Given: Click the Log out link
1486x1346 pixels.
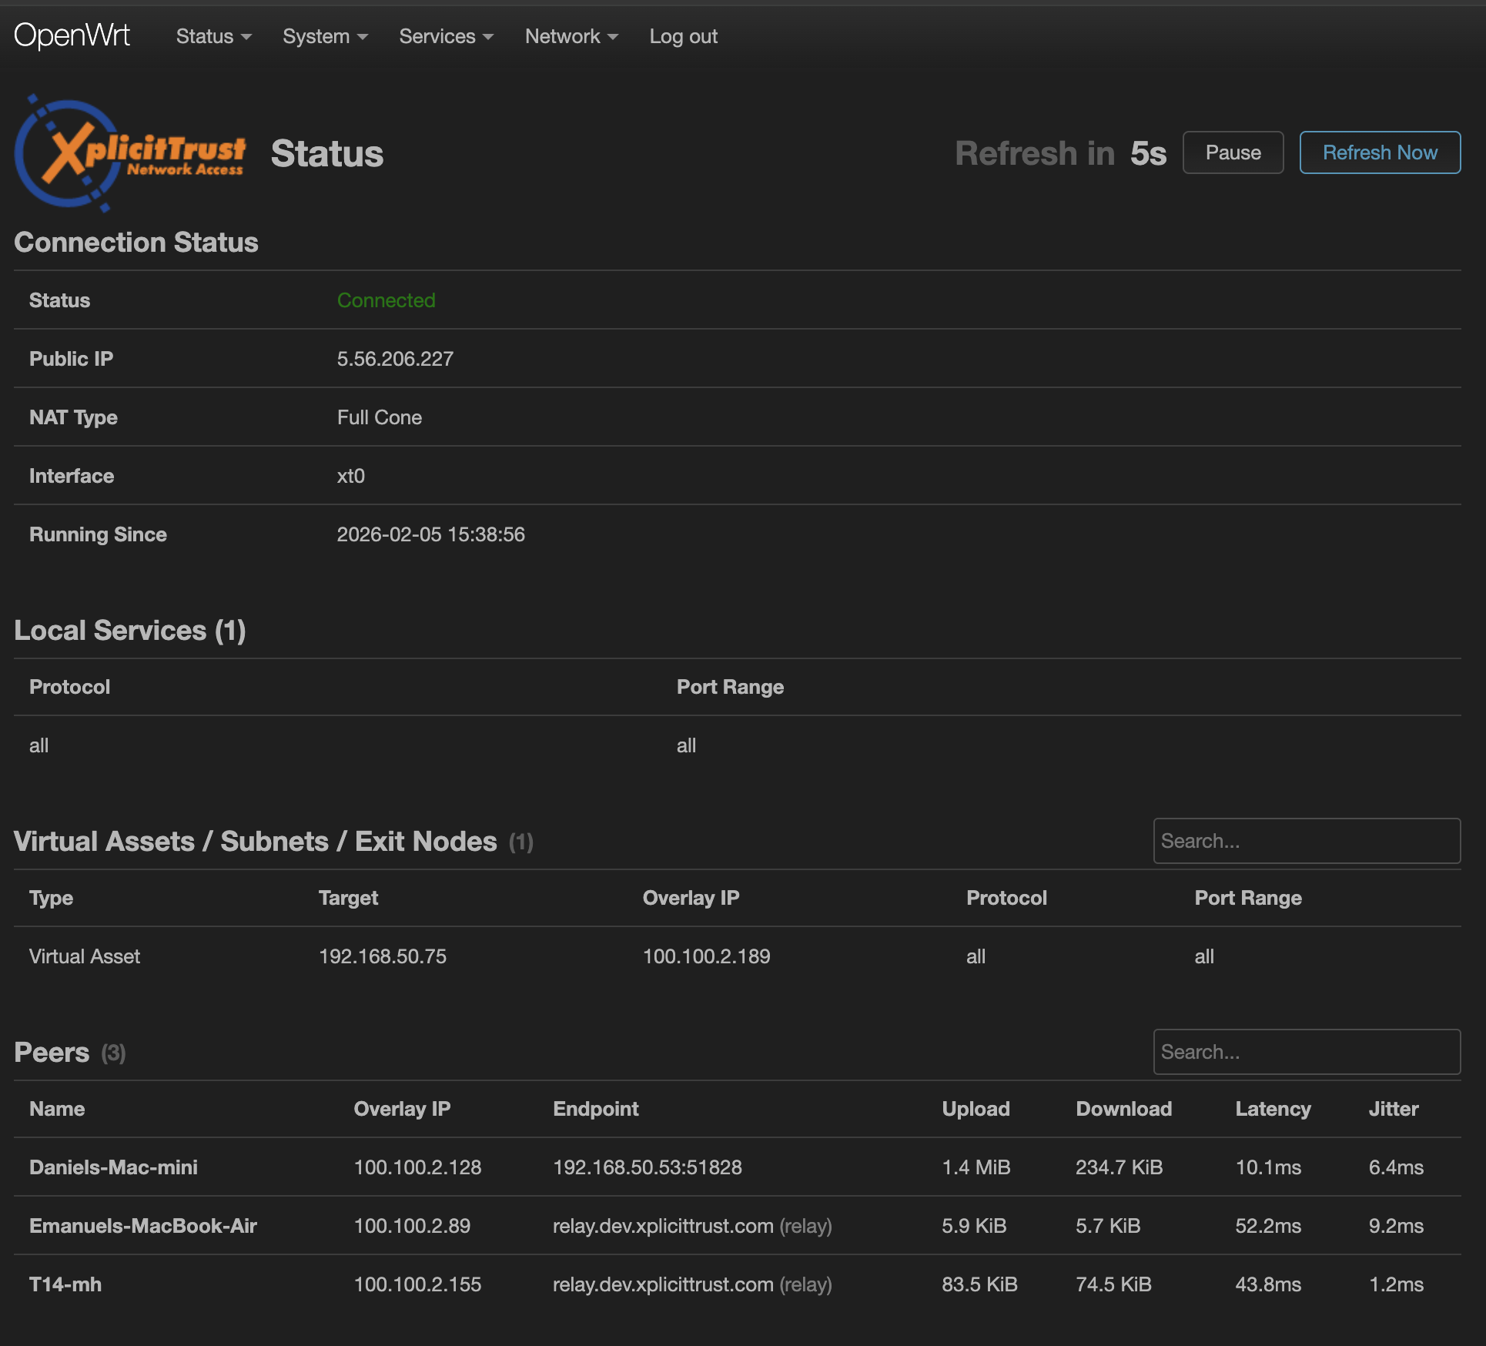Looking at the screenshot, I should coord(683,36).
